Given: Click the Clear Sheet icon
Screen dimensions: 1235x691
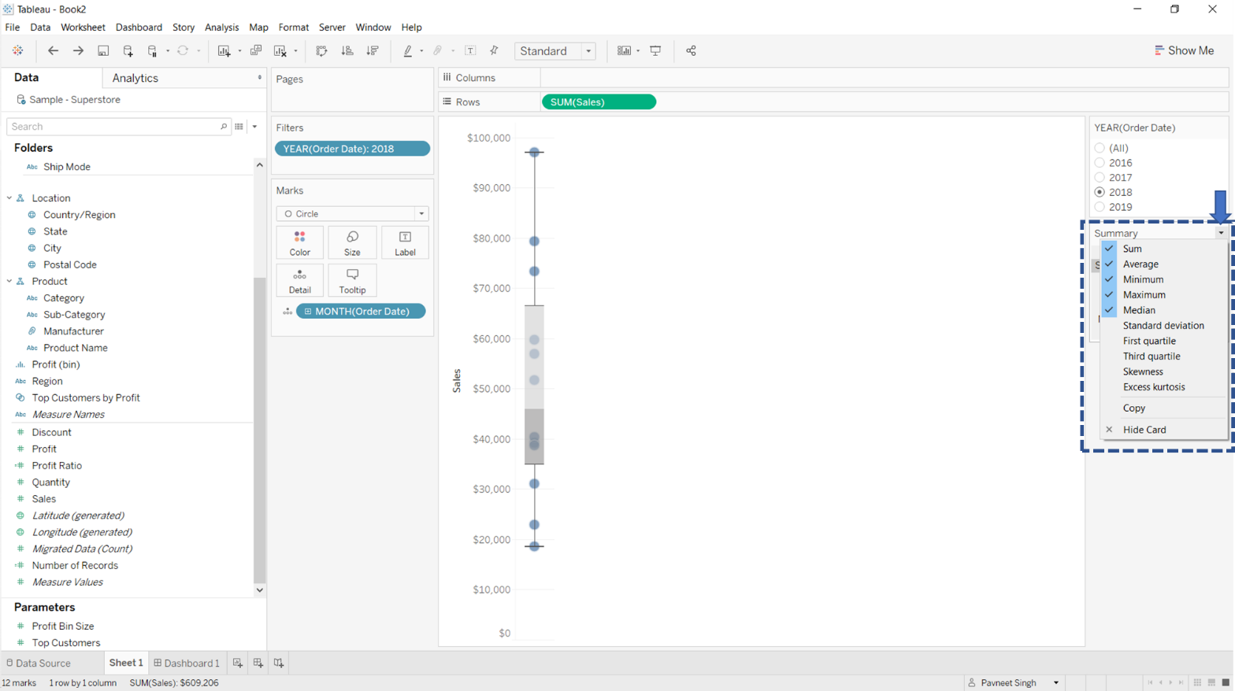Looking at the screenshot, I should click(280, 50).
